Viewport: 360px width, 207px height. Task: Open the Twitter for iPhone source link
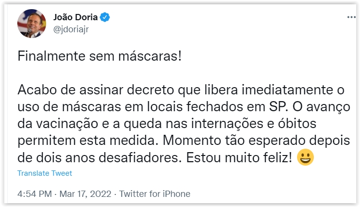pyautogui.click(x=155, y=194)
